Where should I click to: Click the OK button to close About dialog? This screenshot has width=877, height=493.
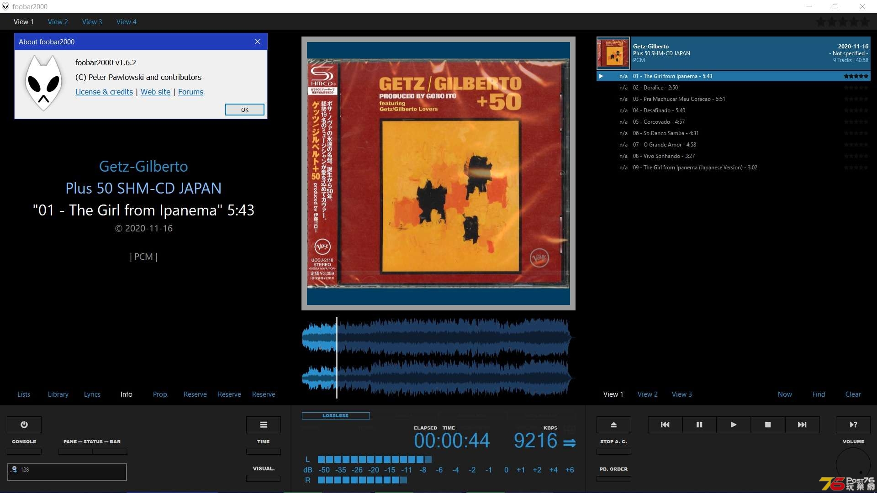point(244,109)
